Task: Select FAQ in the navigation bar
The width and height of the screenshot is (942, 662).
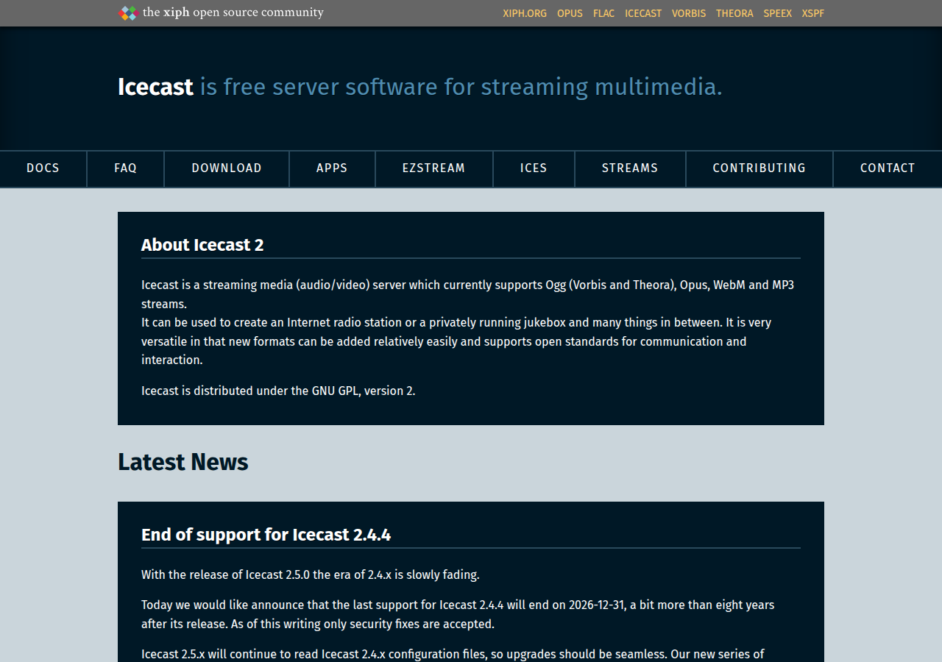Action: pyautogui.click(x=126, y=168)
